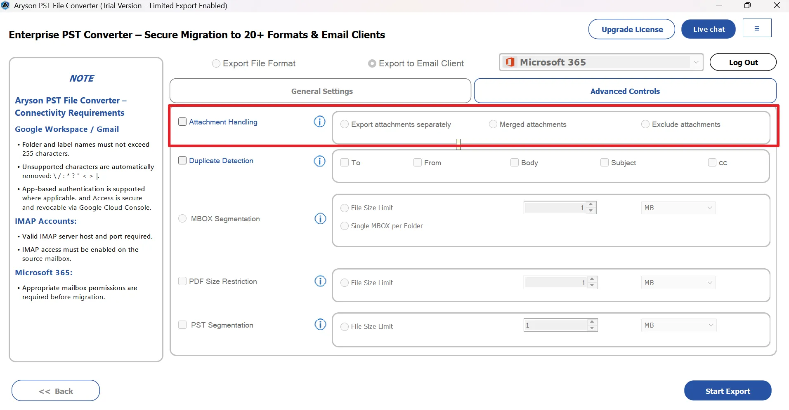The height and width of the screenshot is (410, 789).
Task: Open the PST size unit MB dropdown
Action: (679, 325)
